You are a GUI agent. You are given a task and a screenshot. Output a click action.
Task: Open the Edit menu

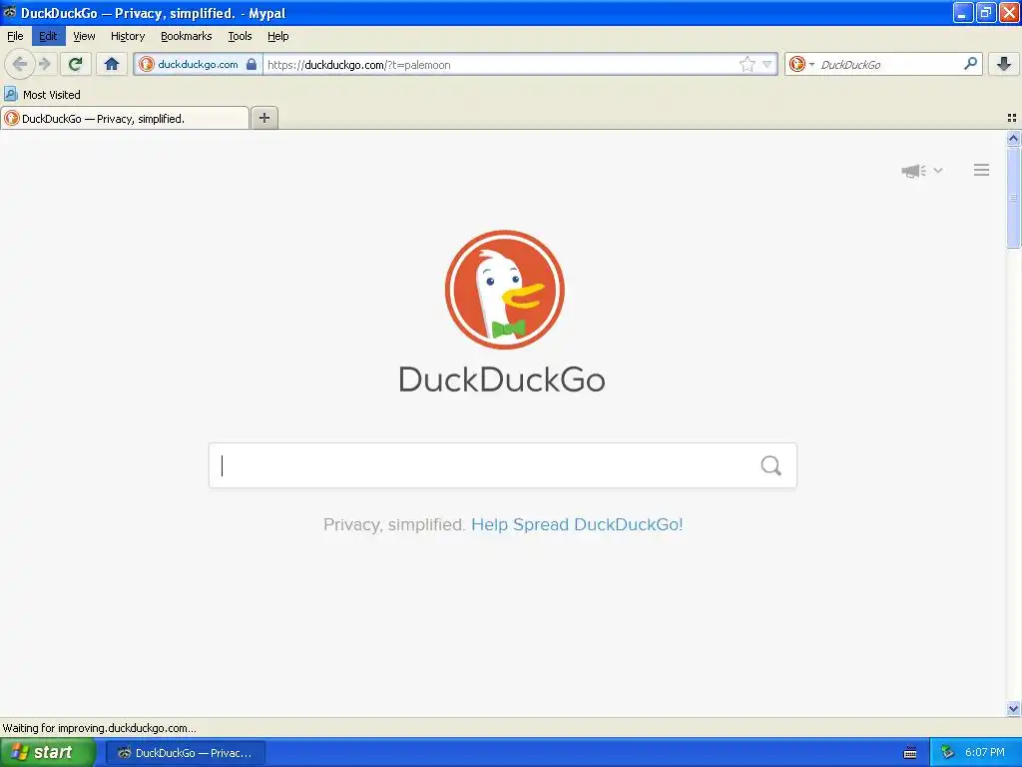click(x=48, y=36)
